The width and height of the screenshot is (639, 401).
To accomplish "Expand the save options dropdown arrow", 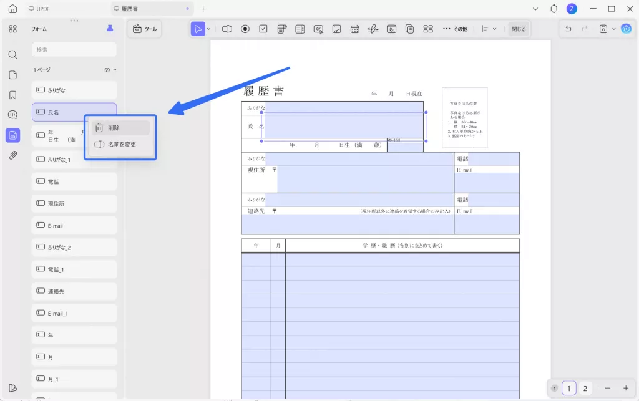I will click(614, 29).
